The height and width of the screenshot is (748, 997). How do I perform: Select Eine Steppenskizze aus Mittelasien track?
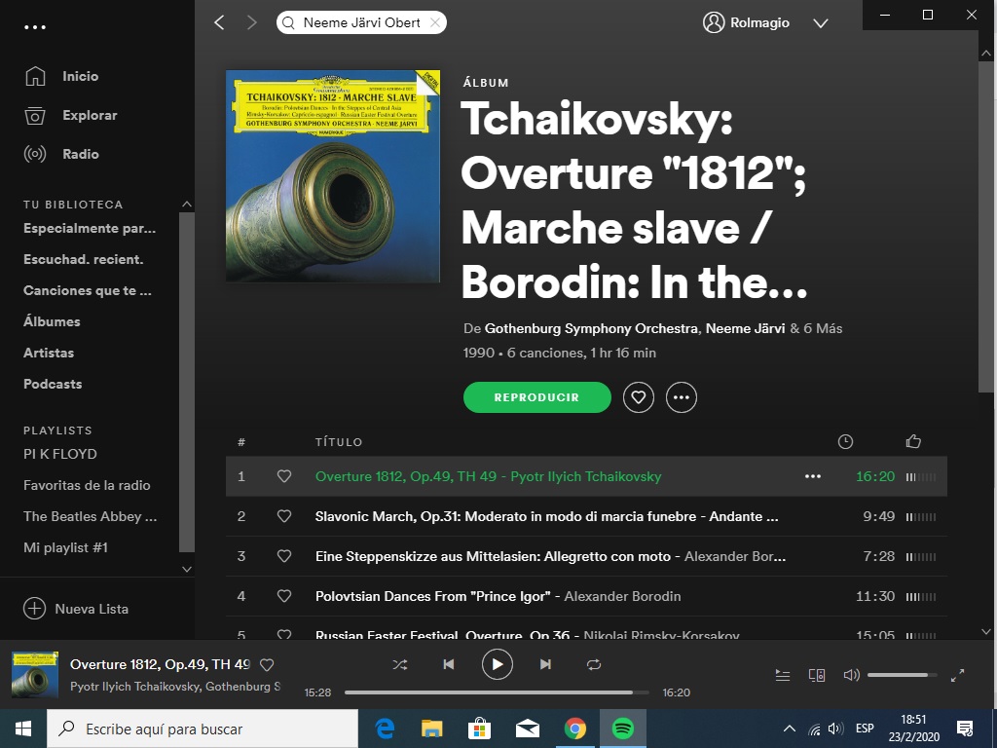point(586,556)
